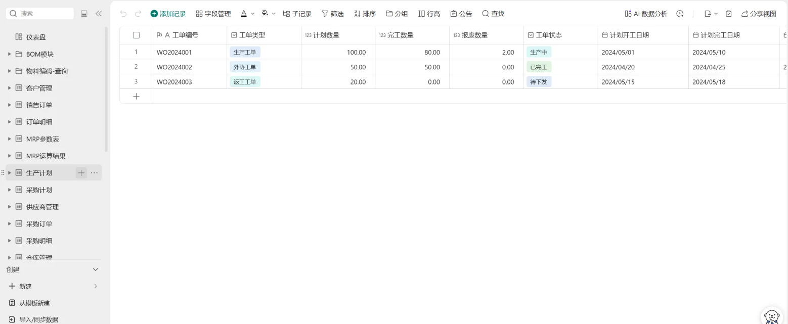Open more options for 生产计划
Image resolution: width=788 pixels, height=324 pixels.
coord(94,173)
